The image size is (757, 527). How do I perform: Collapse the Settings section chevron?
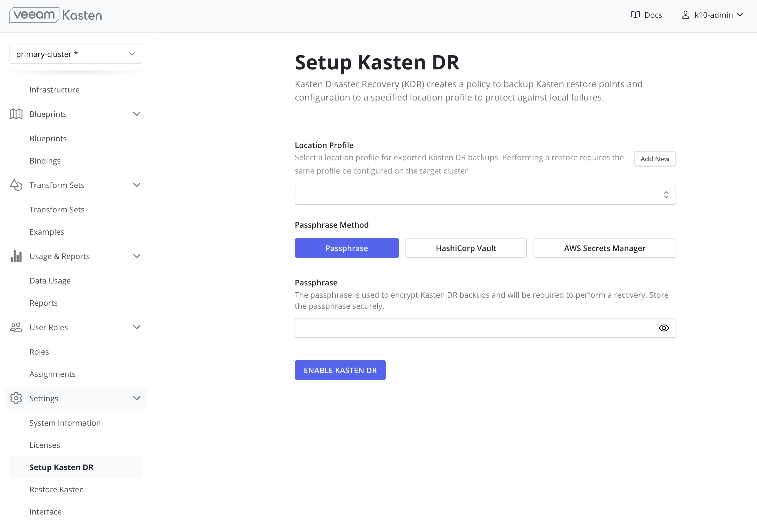pyautogui.click(x=136, y=398)
